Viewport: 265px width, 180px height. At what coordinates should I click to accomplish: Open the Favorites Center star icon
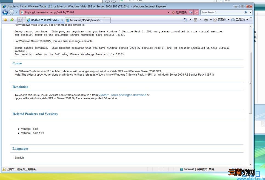(5, 20)
